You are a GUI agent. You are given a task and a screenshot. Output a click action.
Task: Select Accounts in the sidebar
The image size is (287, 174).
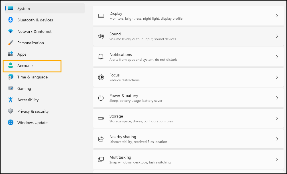[25, 66]
